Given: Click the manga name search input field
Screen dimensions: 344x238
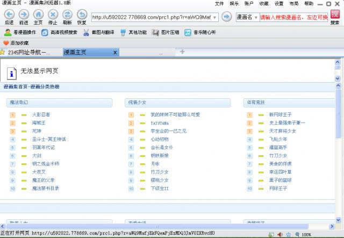Looking at the screenshot, I should point(293,17).
